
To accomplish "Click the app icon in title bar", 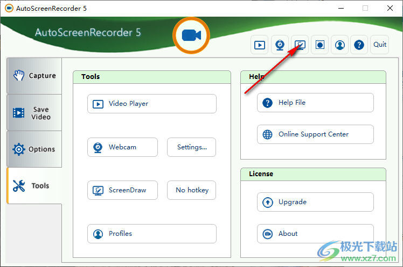I will coord(9,8).
